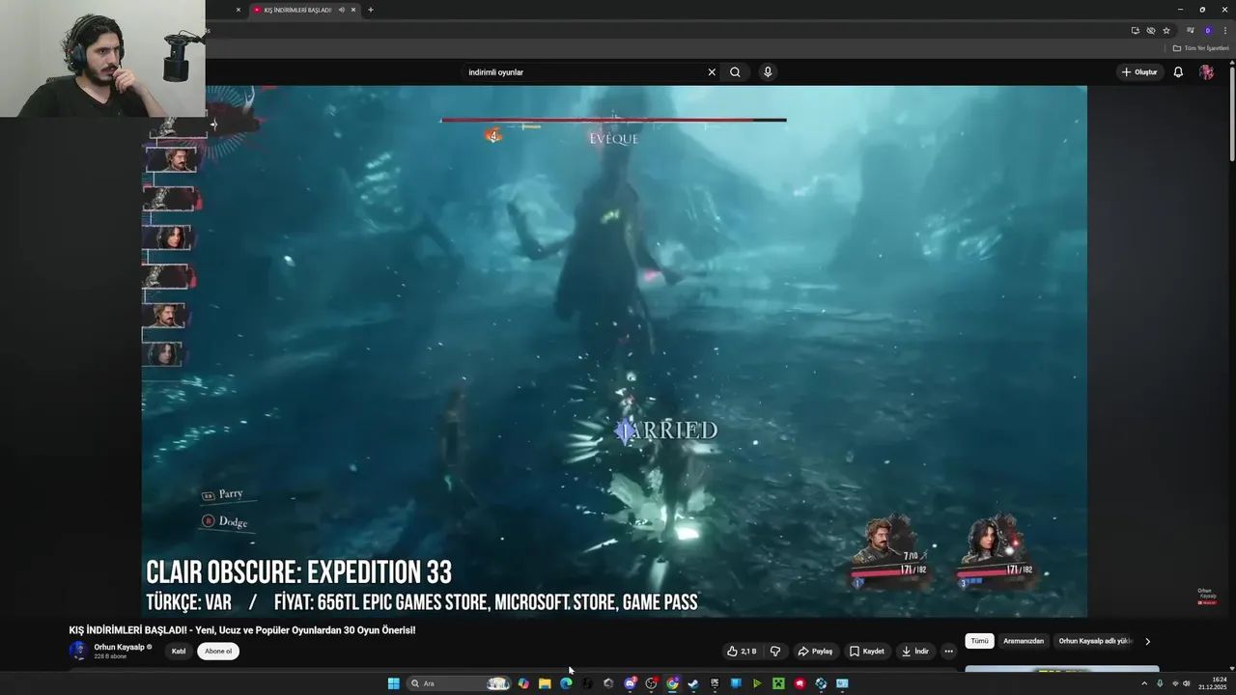Open the Orhun Kayaalp channel name link

pyautogui.click(x=119, y=647)
